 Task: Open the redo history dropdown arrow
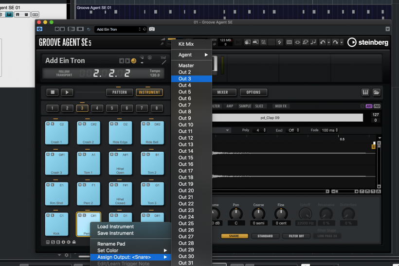342,42
